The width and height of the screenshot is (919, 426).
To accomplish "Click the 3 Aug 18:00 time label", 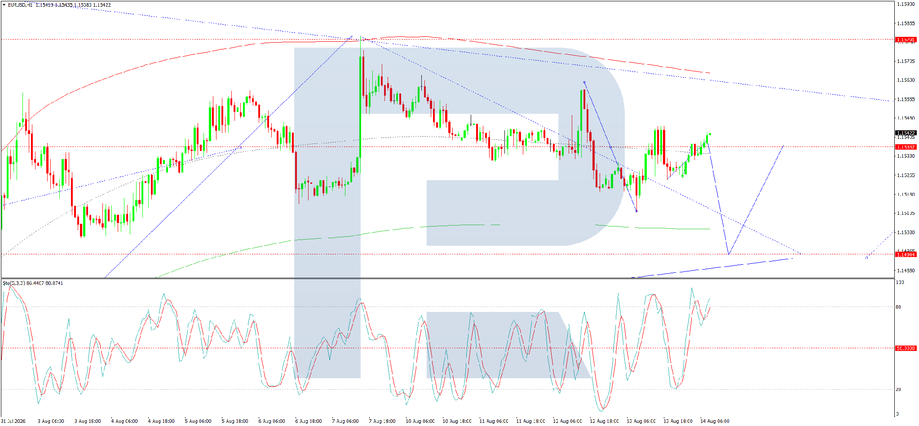I will [88, 421].
